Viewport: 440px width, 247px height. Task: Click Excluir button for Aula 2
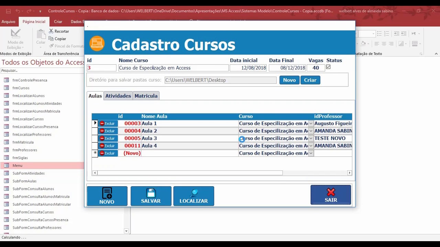[x=108, y=131]
